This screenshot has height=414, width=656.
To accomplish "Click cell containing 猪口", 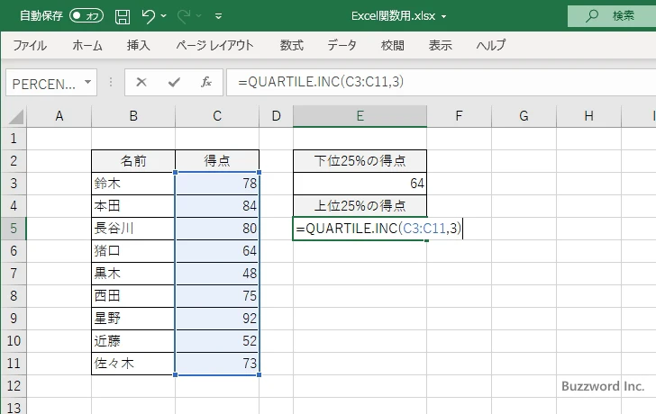I will pos(133,251).
